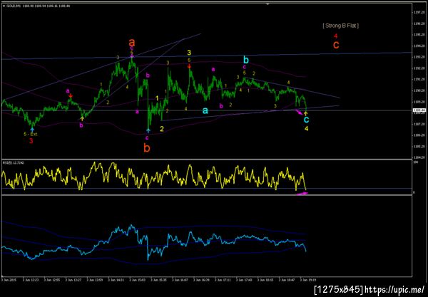Click the red '4' above the orange C
Screen dimensions: 428x297
coord(336,36)
